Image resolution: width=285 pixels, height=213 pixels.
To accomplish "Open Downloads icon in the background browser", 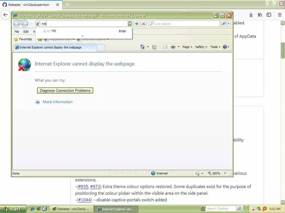I will pyautogui.click(x=251, y=15).
